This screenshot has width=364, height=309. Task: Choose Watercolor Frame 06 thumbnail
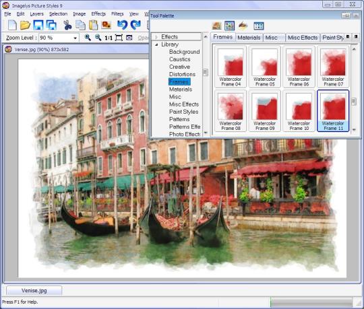click(x=299, y=67)
